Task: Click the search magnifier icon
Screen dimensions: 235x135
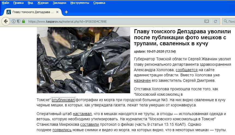Action: tap(225, 21)
